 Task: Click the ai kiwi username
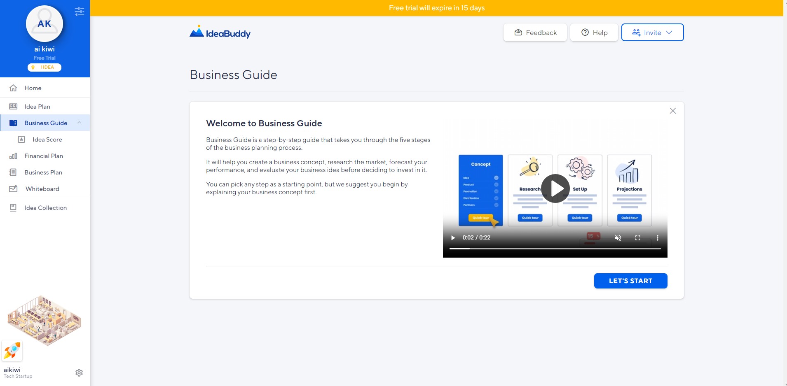(x=45, y=49)
